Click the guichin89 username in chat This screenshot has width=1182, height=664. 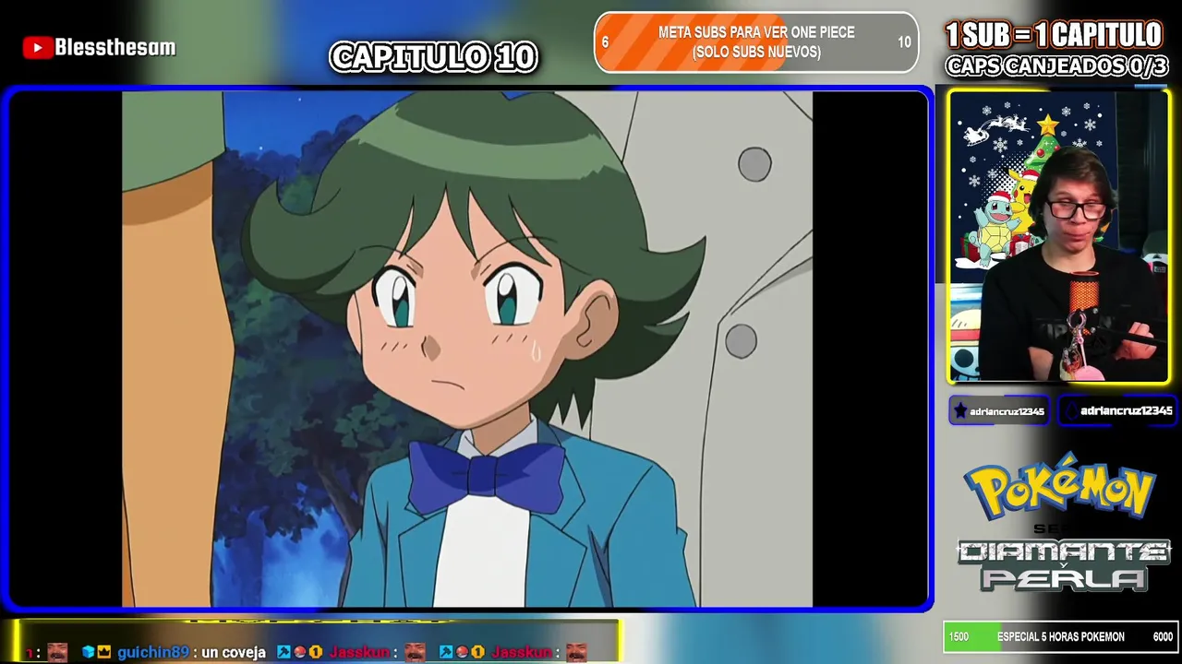point(153,652)
